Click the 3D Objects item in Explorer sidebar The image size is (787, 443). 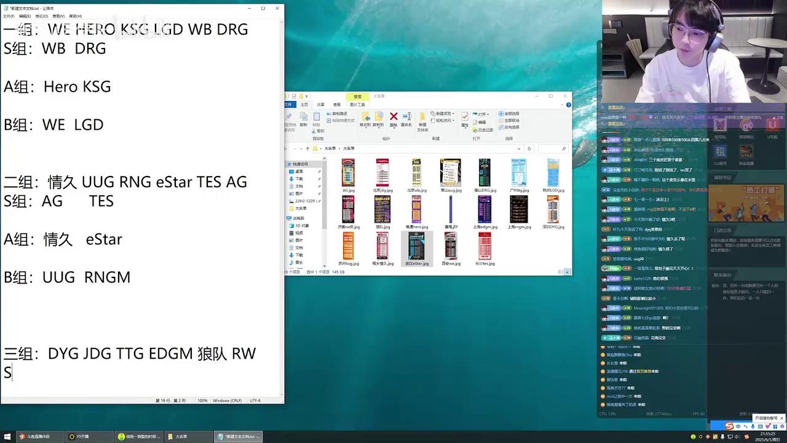[301, 226]
